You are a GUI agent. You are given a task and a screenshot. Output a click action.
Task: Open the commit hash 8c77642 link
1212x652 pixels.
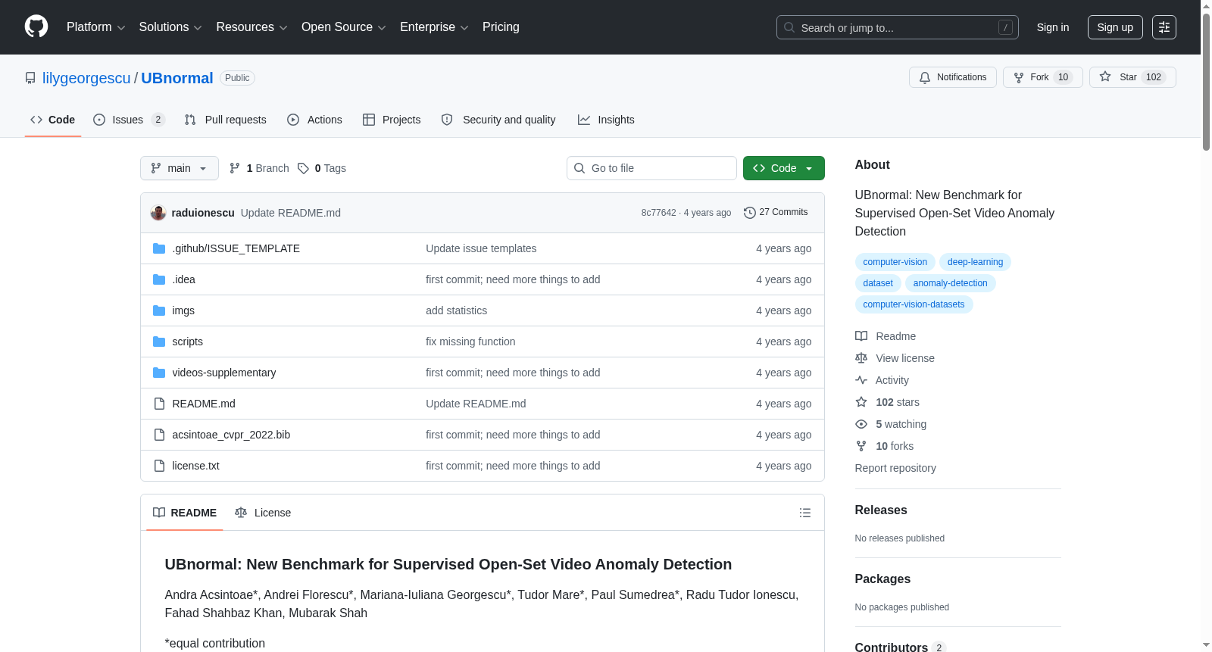(x=658, y=213)
